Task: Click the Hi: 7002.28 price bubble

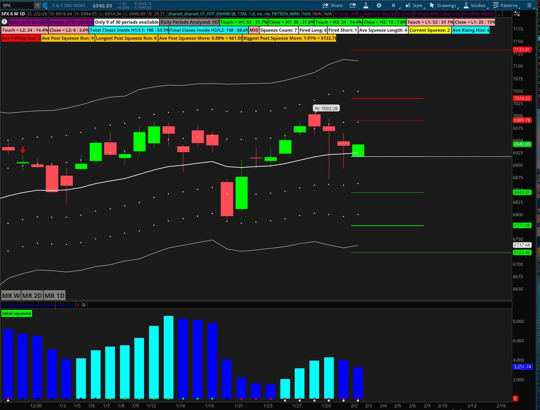Action: pyautogui.click(x=325, y=108)
